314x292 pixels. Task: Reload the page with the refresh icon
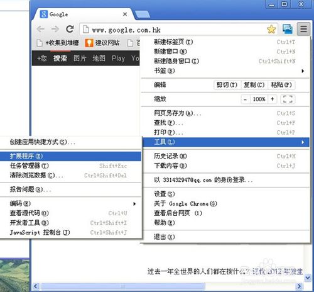70,29
